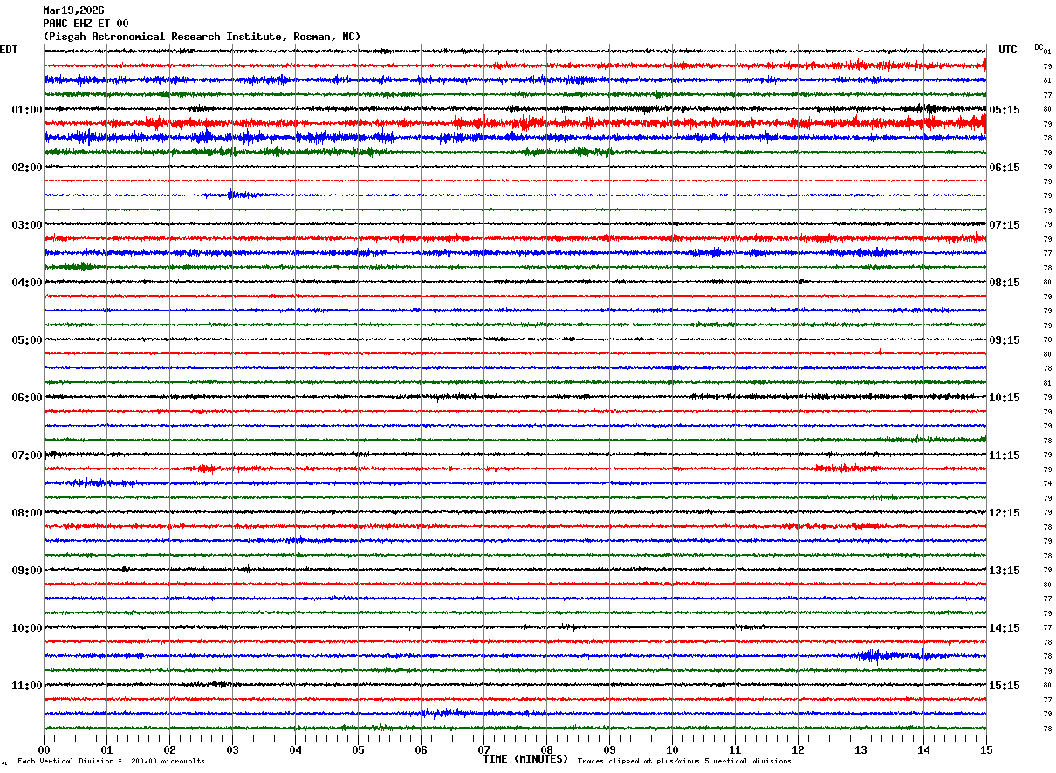
Task: Click the blue burst near minute 13 after 10:00
Action: 875,655
